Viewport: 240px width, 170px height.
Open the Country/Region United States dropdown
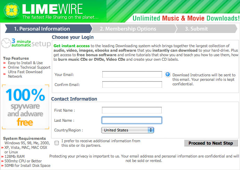click(128, 130)
